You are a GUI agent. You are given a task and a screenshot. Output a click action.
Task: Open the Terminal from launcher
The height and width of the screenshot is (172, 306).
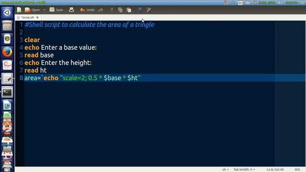(x=7, y=92)
